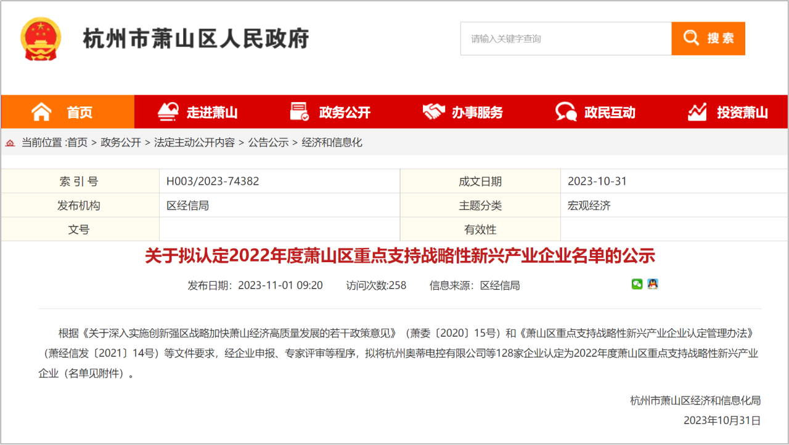Click the 主题分类 table label

click(480, 206)
